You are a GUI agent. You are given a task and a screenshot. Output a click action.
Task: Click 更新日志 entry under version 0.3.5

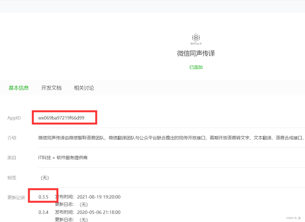click(x=72, y=204)
